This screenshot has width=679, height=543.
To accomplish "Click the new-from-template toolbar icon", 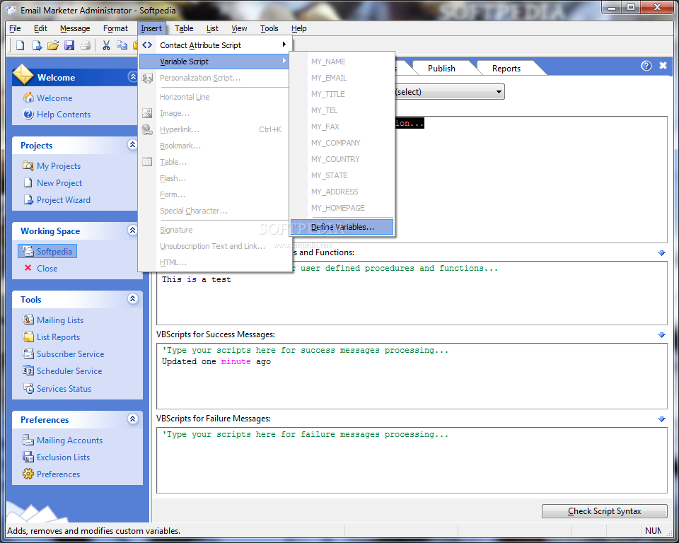I will click(37, 45).
